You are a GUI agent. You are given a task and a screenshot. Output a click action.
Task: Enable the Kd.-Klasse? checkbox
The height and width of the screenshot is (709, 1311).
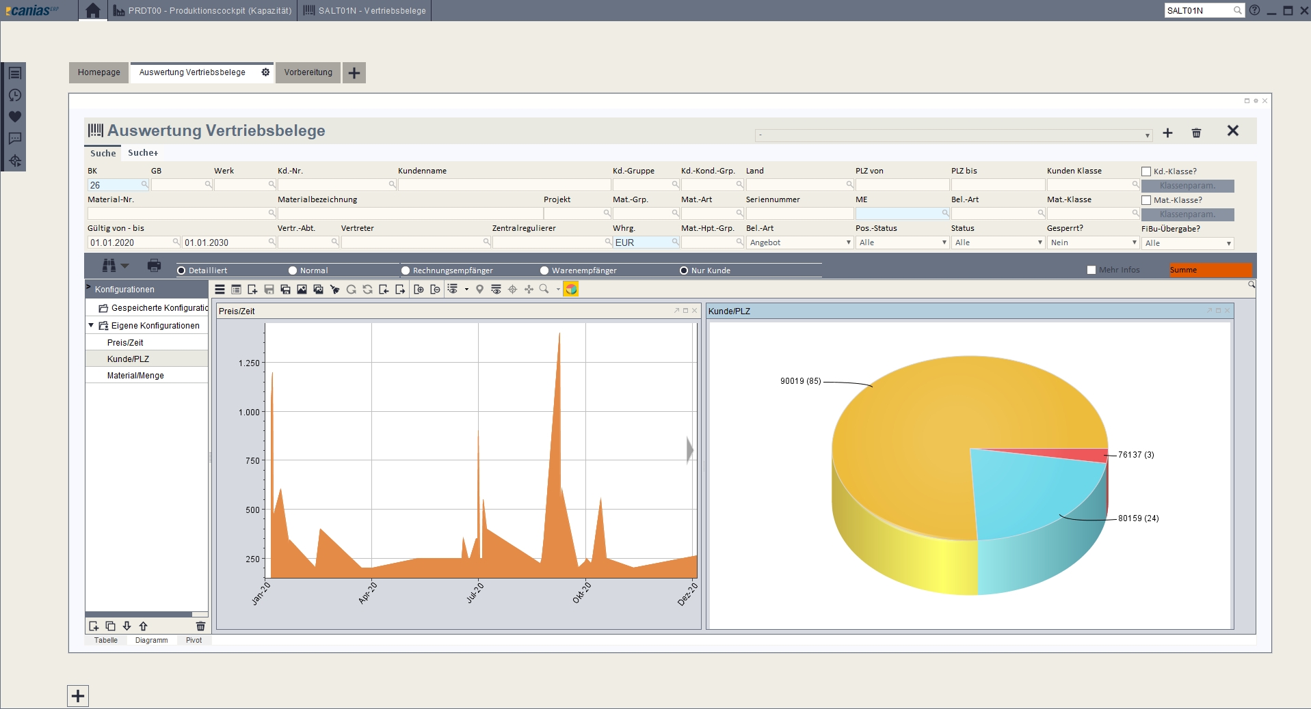tap(1146, 171)
